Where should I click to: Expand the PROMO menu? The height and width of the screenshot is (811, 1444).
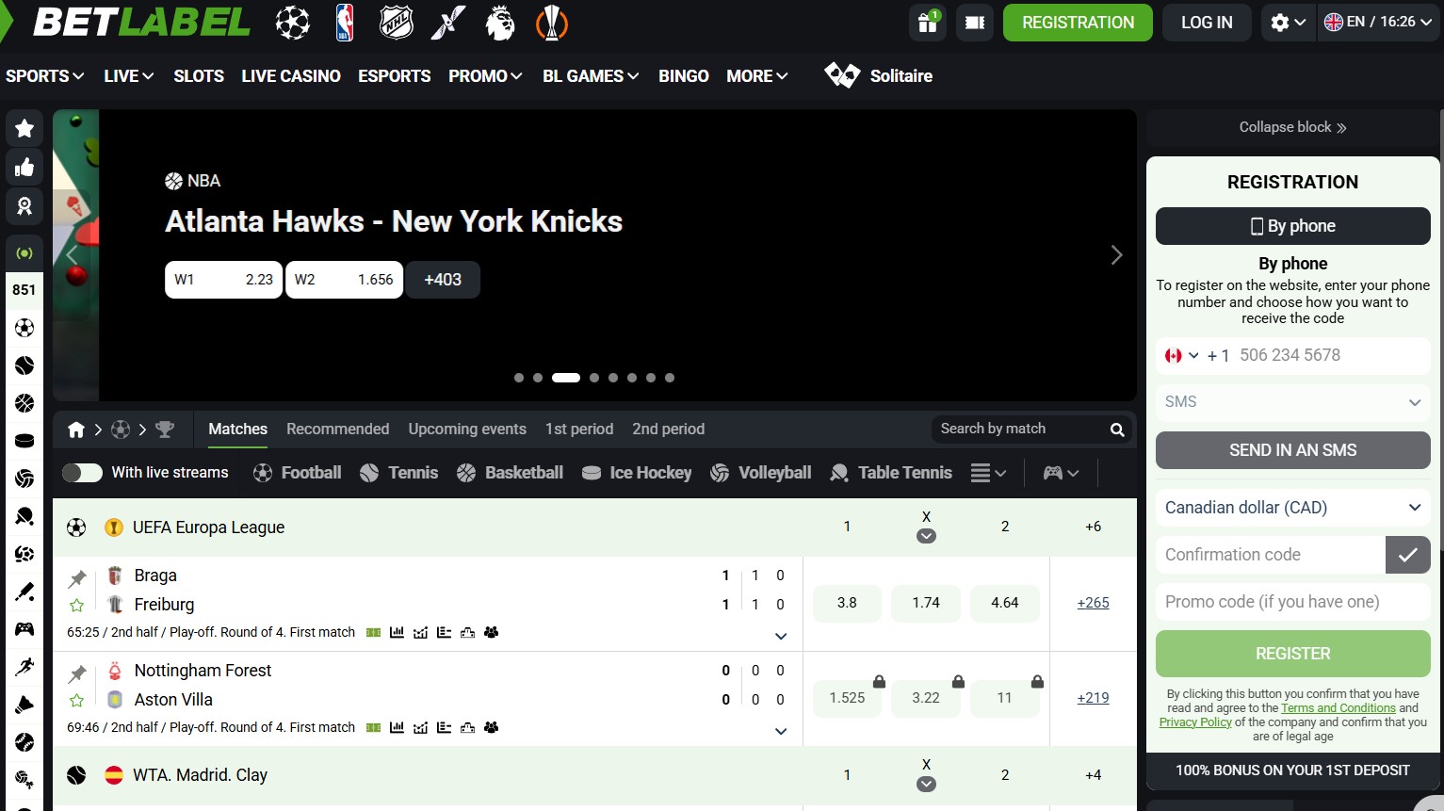point(485,76)
